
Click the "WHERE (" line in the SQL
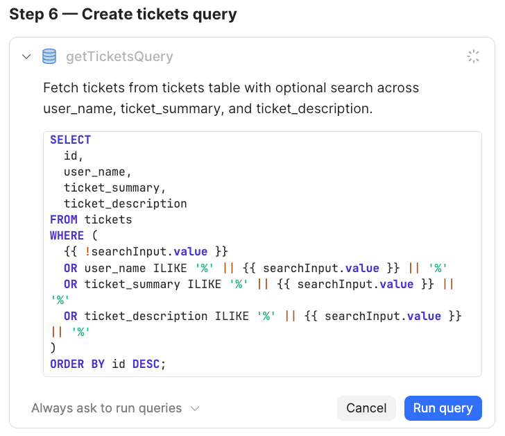74,235
